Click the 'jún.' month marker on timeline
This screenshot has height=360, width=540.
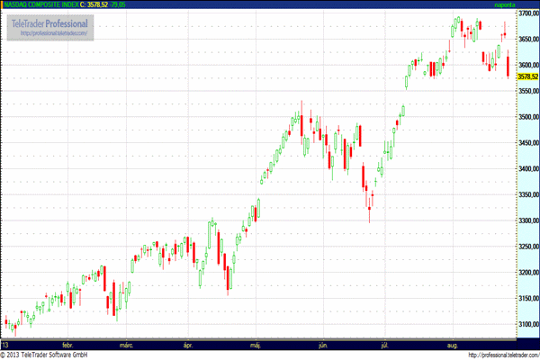322,344
